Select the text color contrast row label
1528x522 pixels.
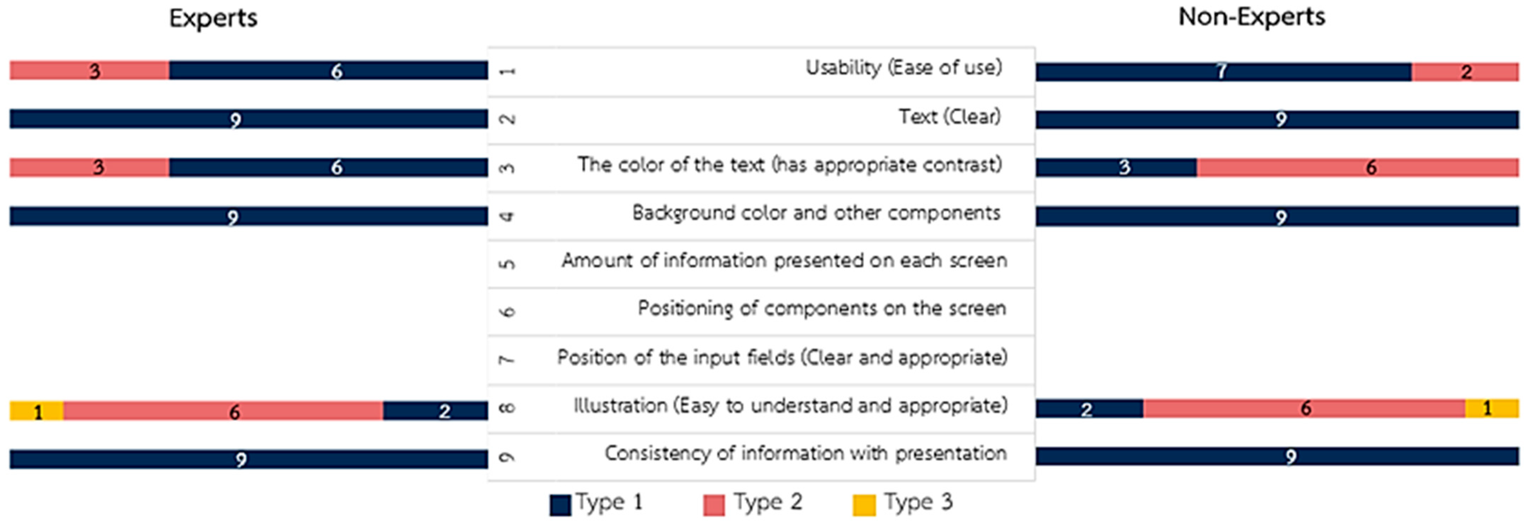click(x=789, y=165)
